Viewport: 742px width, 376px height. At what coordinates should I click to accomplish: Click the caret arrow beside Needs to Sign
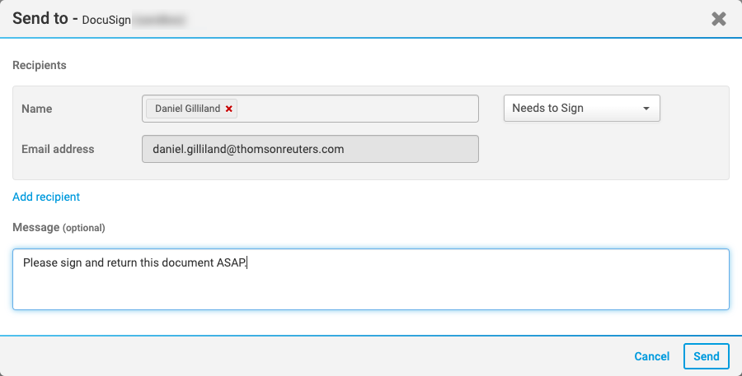[x=646, y=109]
